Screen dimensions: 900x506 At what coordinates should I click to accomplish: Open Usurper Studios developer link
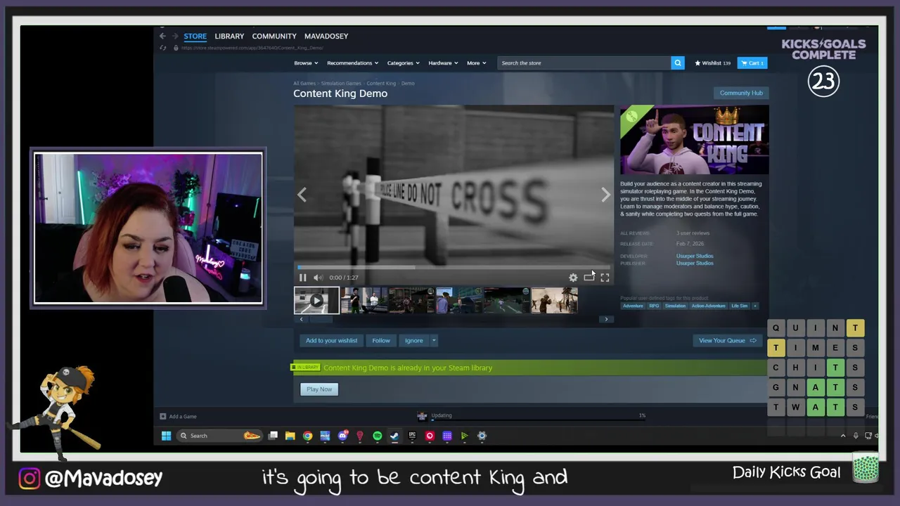pyautogui.click(x=695, y=257)
